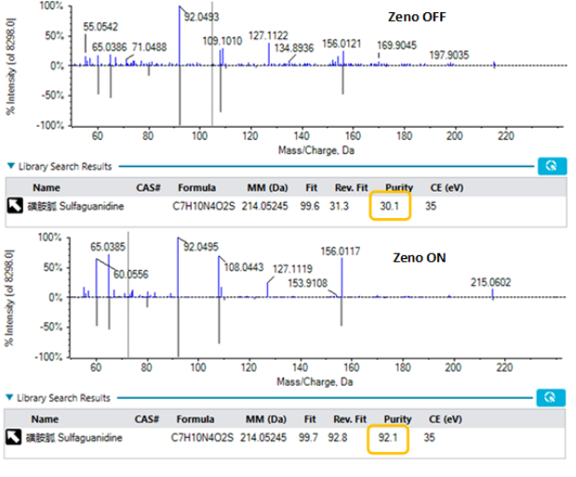Click the search refresh icon in Zeno ON results
This screenshot has height=477, width=576.
pyautogui.click(x=551, y=398)
